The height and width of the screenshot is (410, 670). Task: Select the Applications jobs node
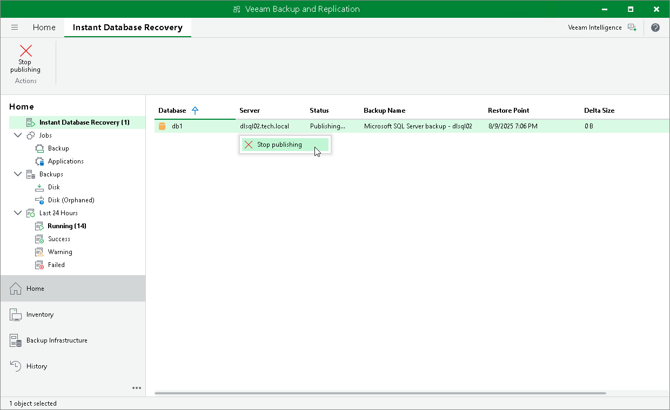pos(66,161)
